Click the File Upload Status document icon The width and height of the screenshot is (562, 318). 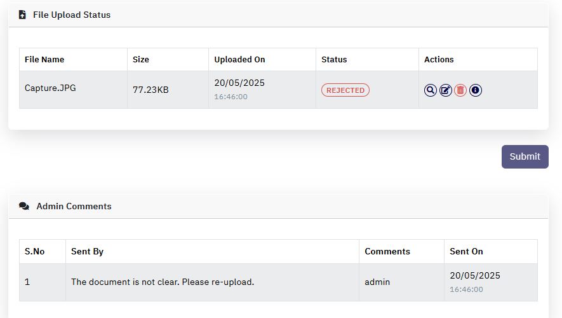click(x=22, y=15)
